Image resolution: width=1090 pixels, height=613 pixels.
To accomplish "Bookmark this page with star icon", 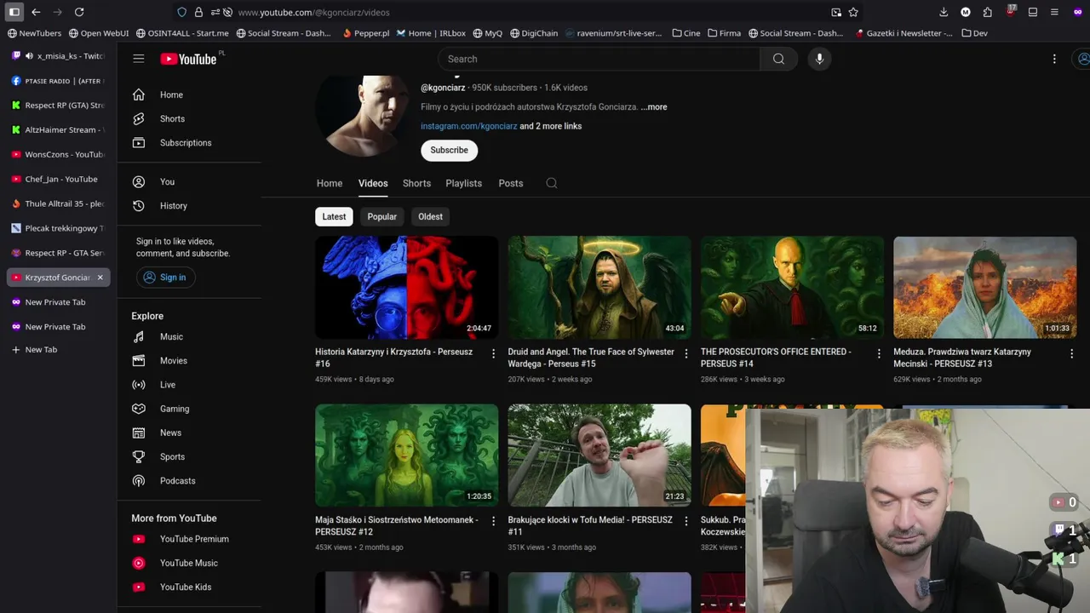I will 853,12.
